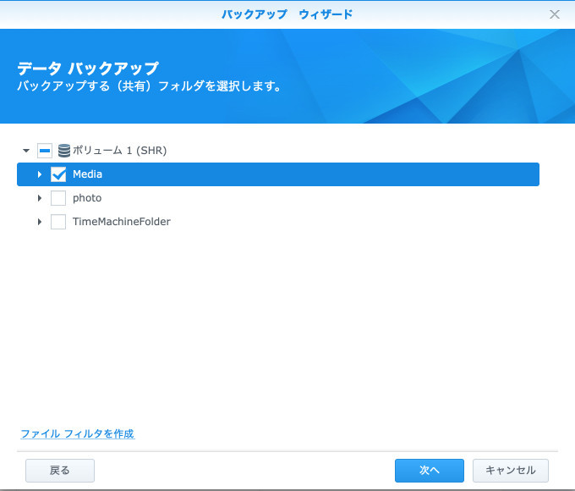575x491 pixels.
Task: Expand the Media folder
Action: tap(40, 174)
